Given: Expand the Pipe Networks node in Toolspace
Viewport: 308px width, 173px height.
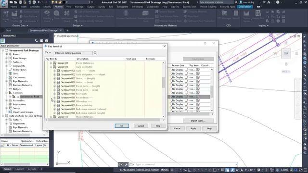Looking at the screenshot, I should [6, 81].
